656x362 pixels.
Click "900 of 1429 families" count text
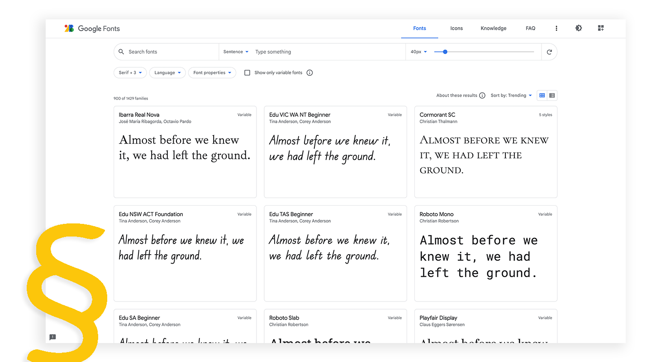click(x=131, y=98)
